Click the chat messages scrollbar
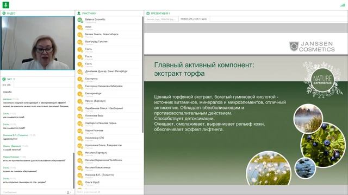 pos(73,170)
